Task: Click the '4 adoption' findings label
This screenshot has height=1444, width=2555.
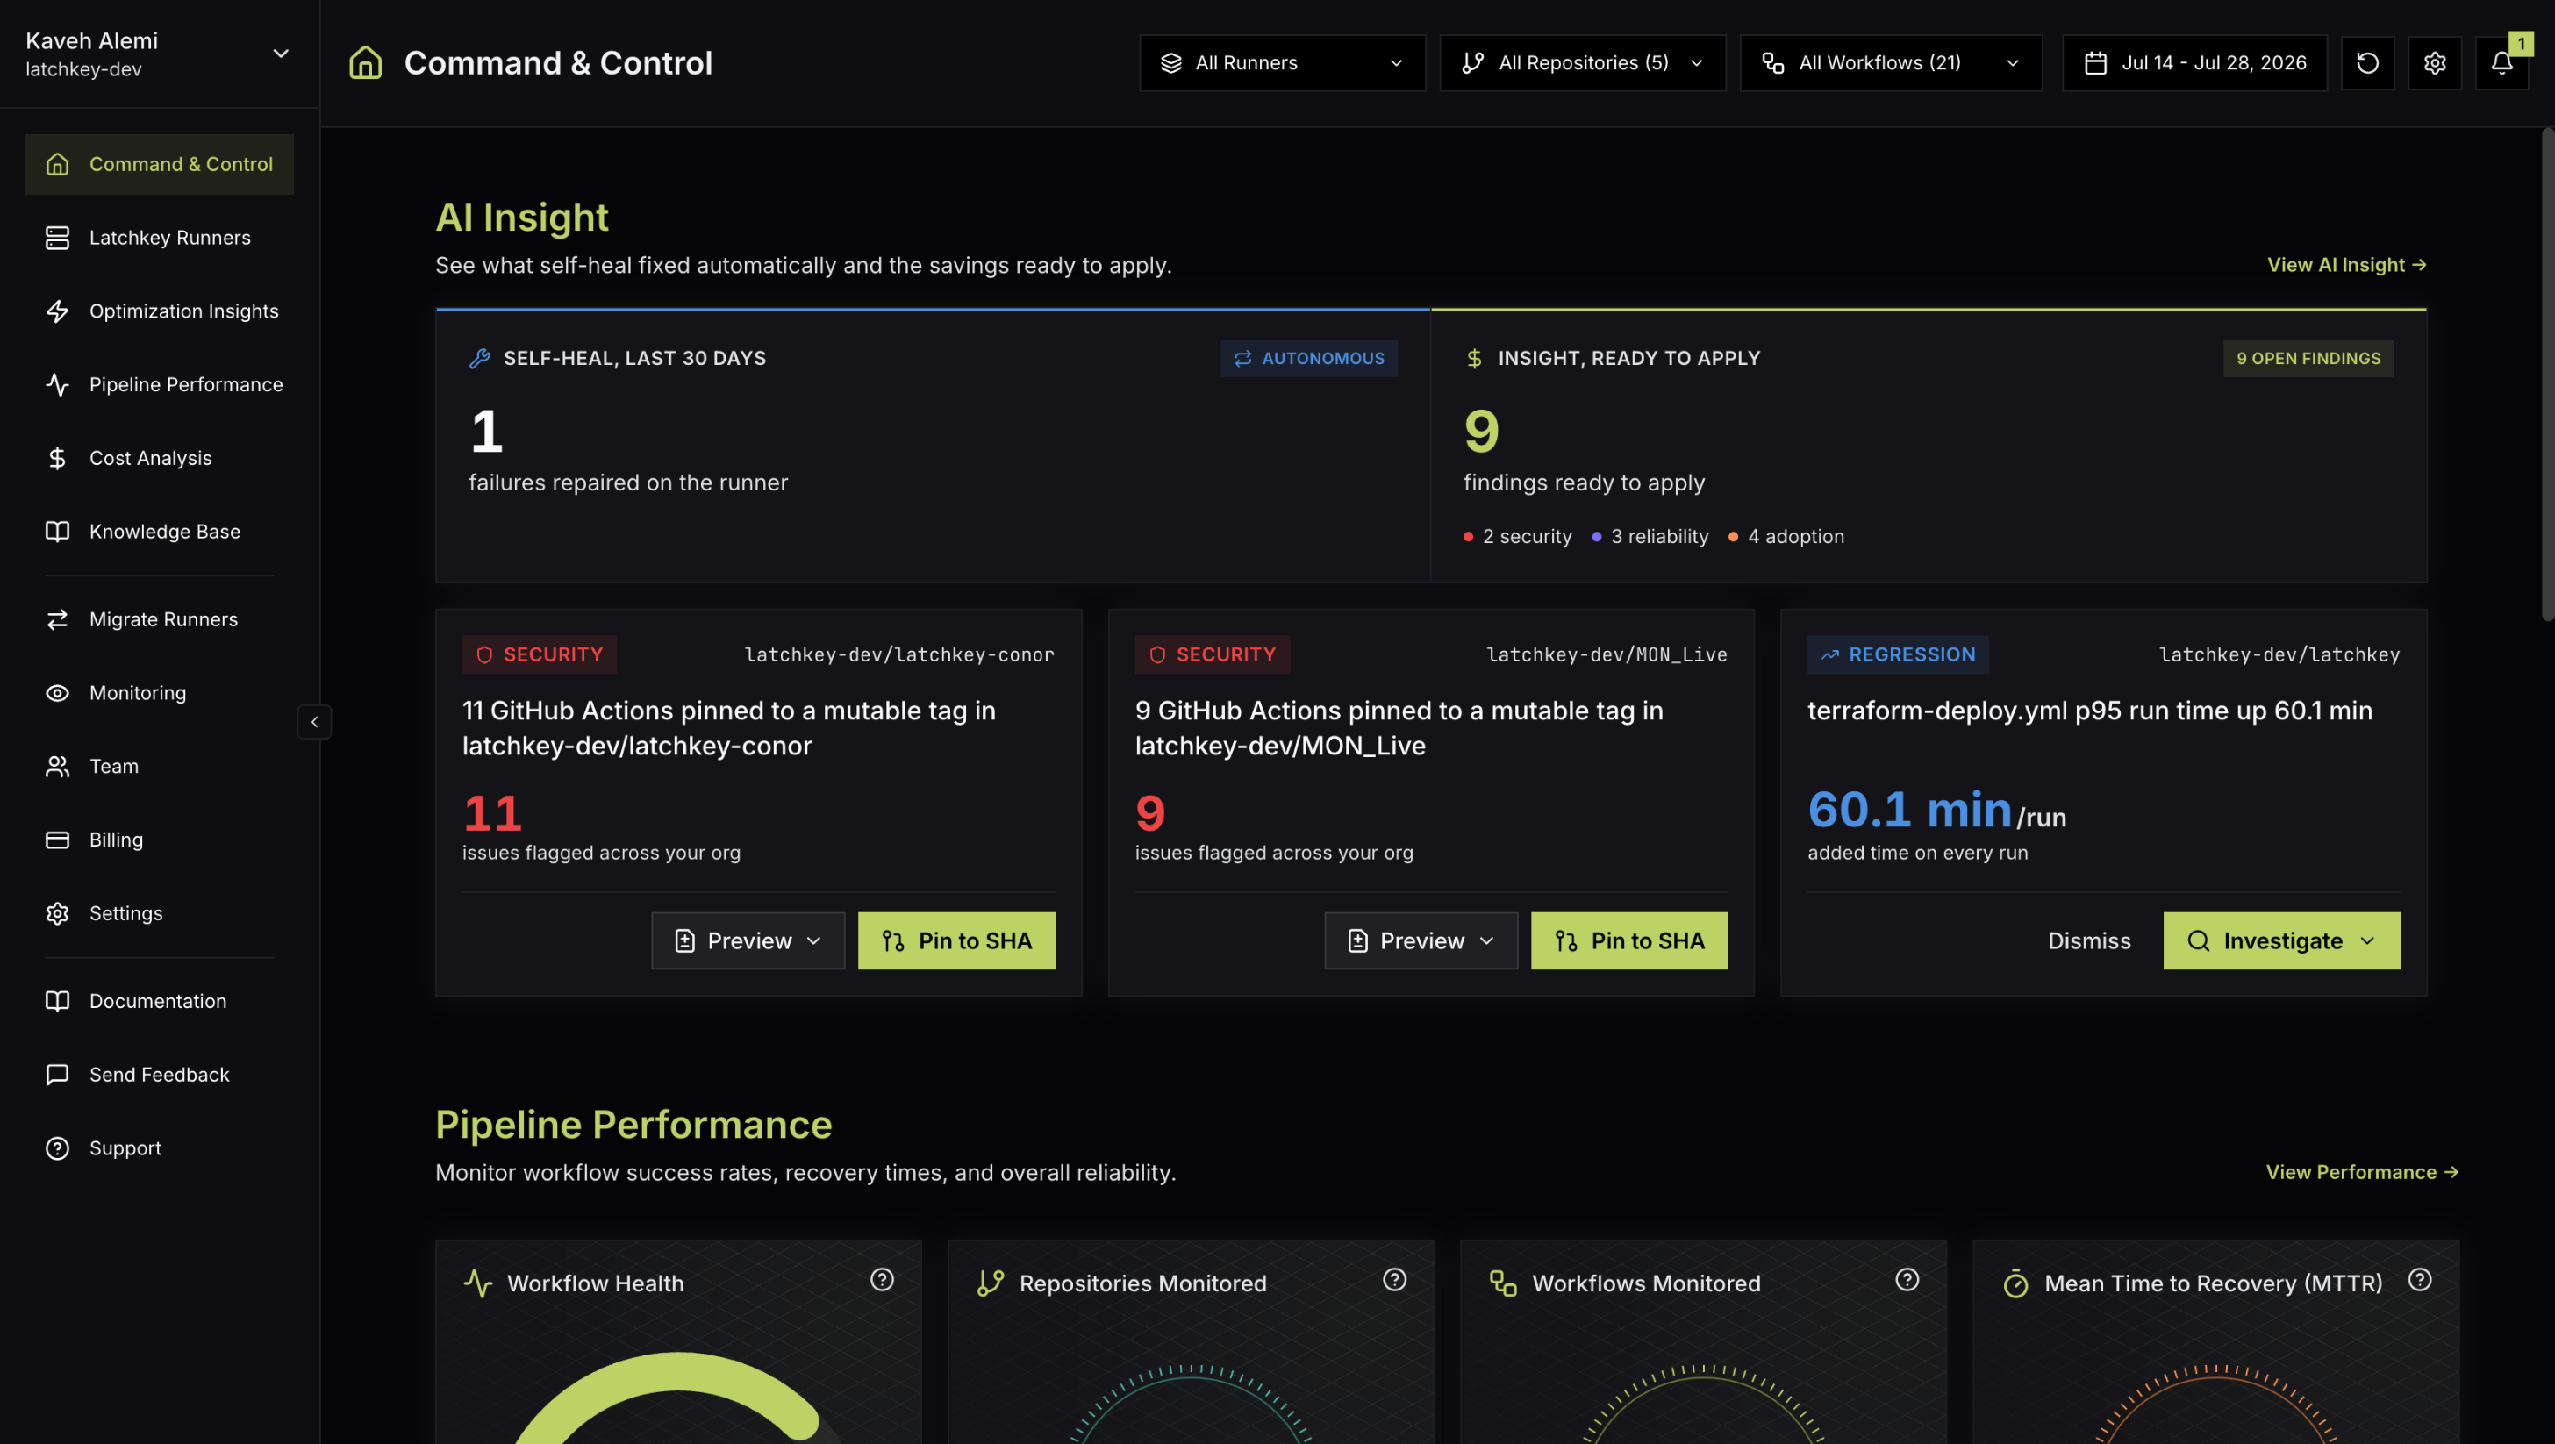Action: tap(1795, 537)
